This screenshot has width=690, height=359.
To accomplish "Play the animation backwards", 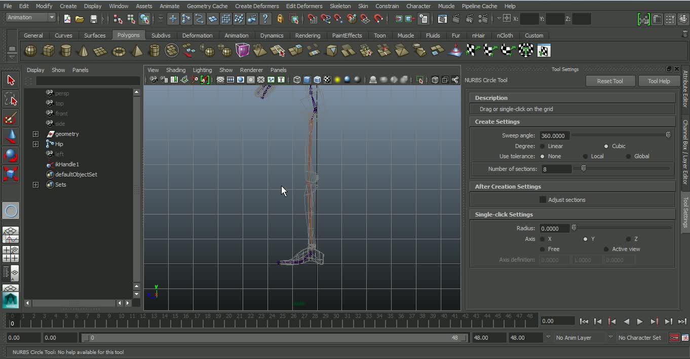I will click(x=626, y=321).
